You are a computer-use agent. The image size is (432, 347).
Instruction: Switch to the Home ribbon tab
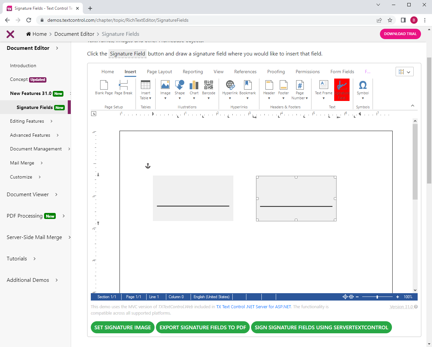coord(108,72)
